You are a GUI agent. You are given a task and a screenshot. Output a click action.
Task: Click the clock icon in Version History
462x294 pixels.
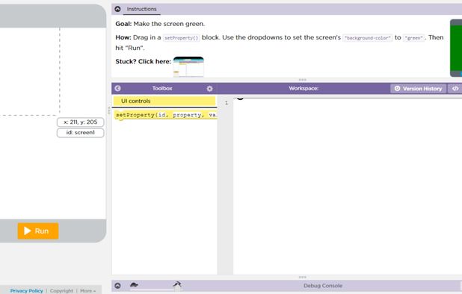397,88
